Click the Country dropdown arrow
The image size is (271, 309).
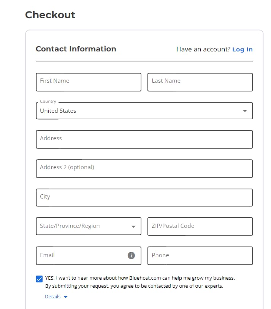[245, 111]
